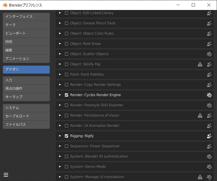The height and width of the screenshot is (181, 217).
Task: Open the 入力 preferences section
Action: pyautogui.click(x=26, y=80)
